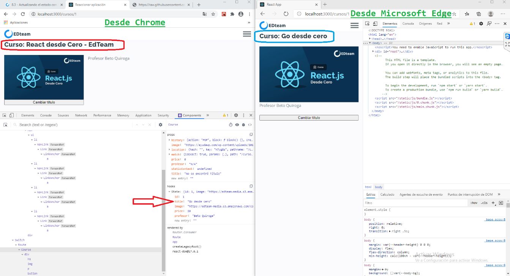Open first base.scss:8 source link

pos(495,220)
